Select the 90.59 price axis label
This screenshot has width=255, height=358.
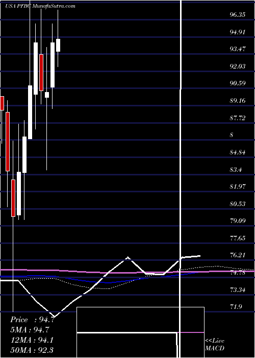(x=238, y=83)
